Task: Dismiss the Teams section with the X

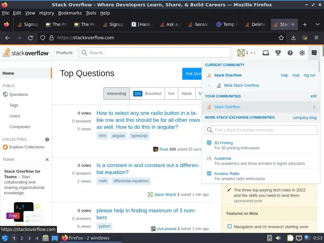Action: click(x=47, y=159)
